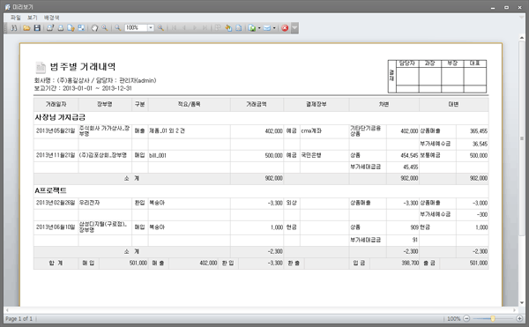This screenshot has height=327, width=529.
Task: Go to first page arrow
Action: (x=174, y=28)
